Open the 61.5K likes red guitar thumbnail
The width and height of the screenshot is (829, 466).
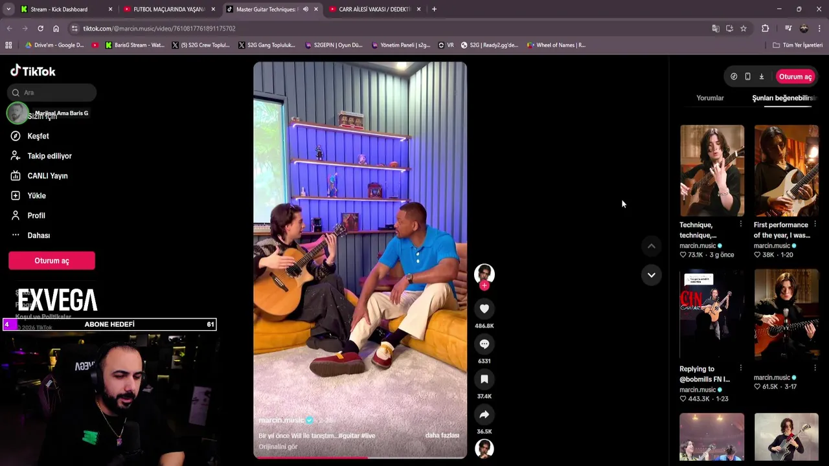(786, 315)
